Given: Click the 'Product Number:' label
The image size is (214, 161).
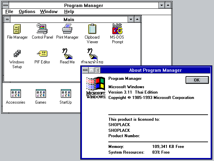Looking at the screenshot, I should (x=124, y=136).
